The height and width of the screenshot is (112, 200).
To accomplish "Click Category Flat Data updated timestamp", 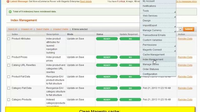I will tap(157, 88).
